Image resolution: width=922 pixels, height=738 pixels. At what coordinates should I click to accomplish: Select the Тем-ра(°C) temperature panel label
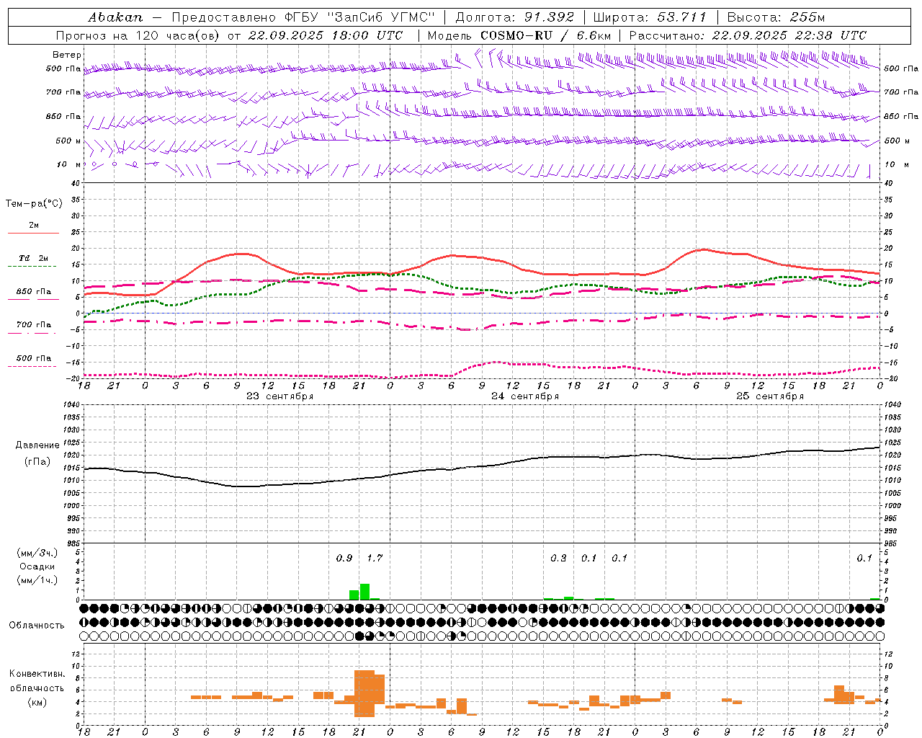[34, 204]
